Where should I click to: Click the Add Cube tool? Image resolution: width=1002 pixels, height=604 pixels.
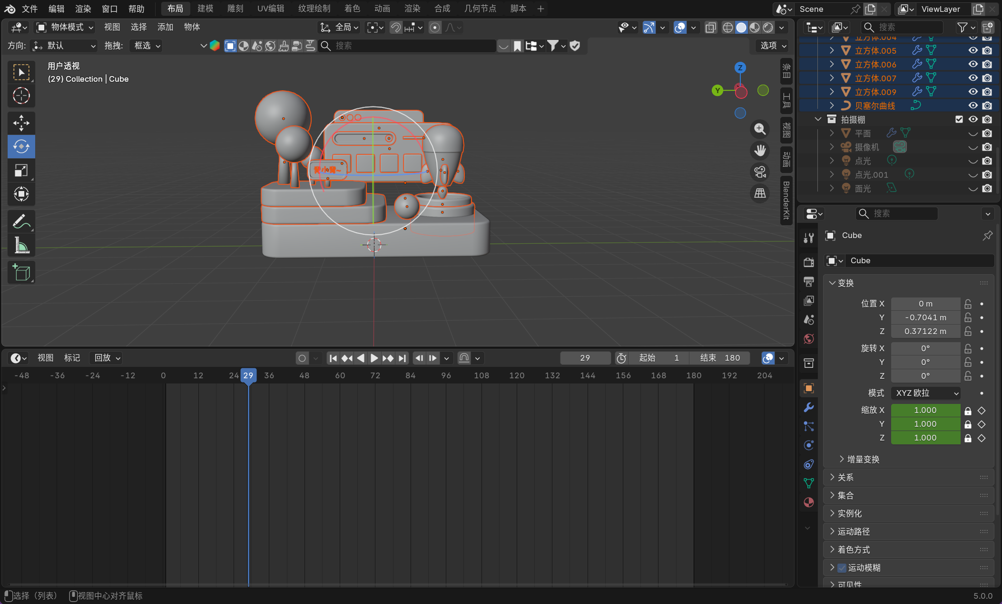21,272
